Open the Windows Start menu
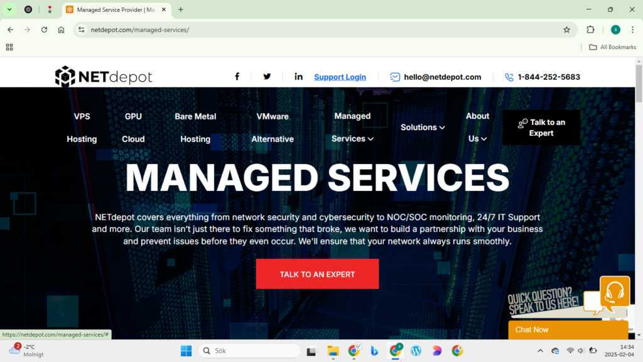 point(186,351)
